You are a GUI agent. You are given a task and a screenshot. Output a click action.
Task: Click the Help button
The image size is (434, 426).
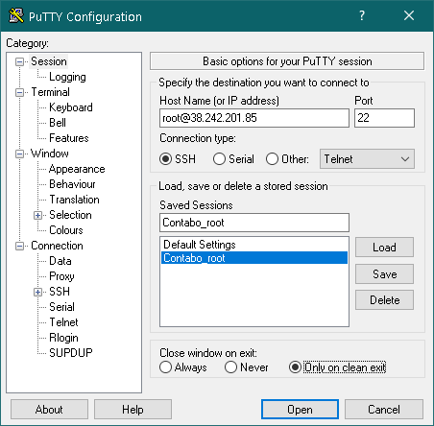133,410
